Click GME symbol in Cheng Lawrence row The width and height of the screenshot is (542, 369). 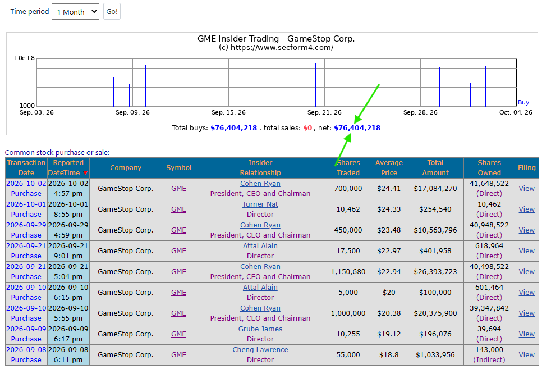tap(178, 355)
